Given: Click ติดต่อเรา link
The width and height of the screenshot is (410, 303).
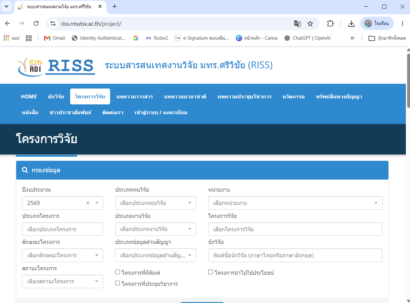Looking at the screenshot, I should [113, 112].
